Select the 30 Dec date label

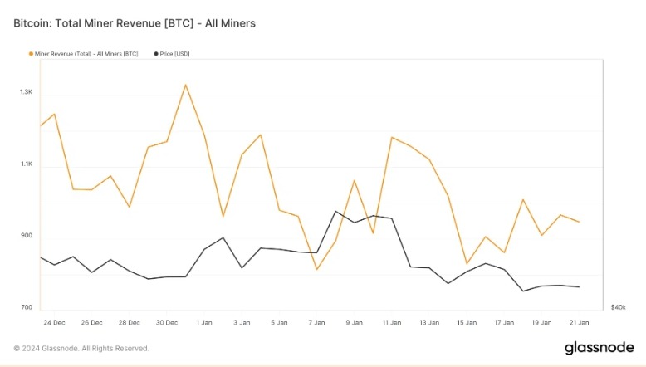[167, 322]
